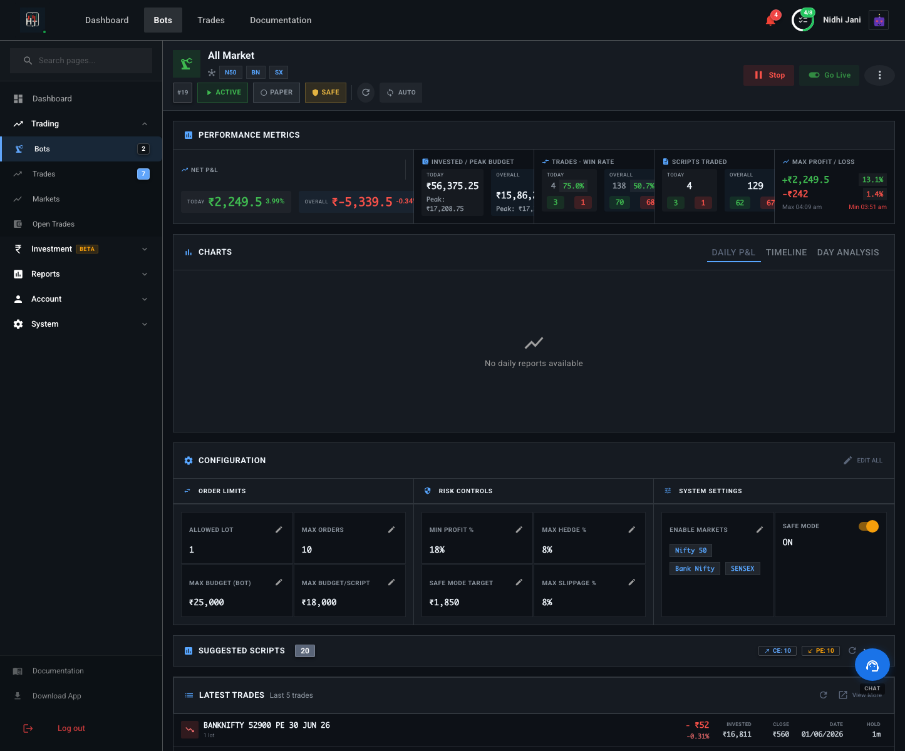Click the Log out link

[x=71, y=728]
